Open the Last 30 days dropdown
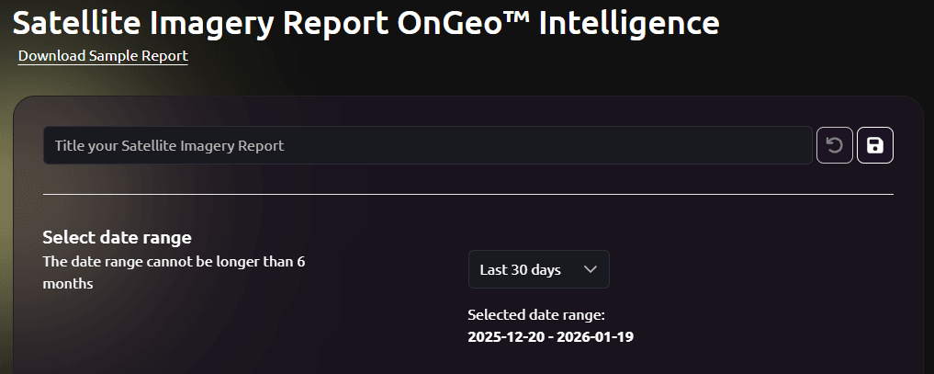 (538, 269)
